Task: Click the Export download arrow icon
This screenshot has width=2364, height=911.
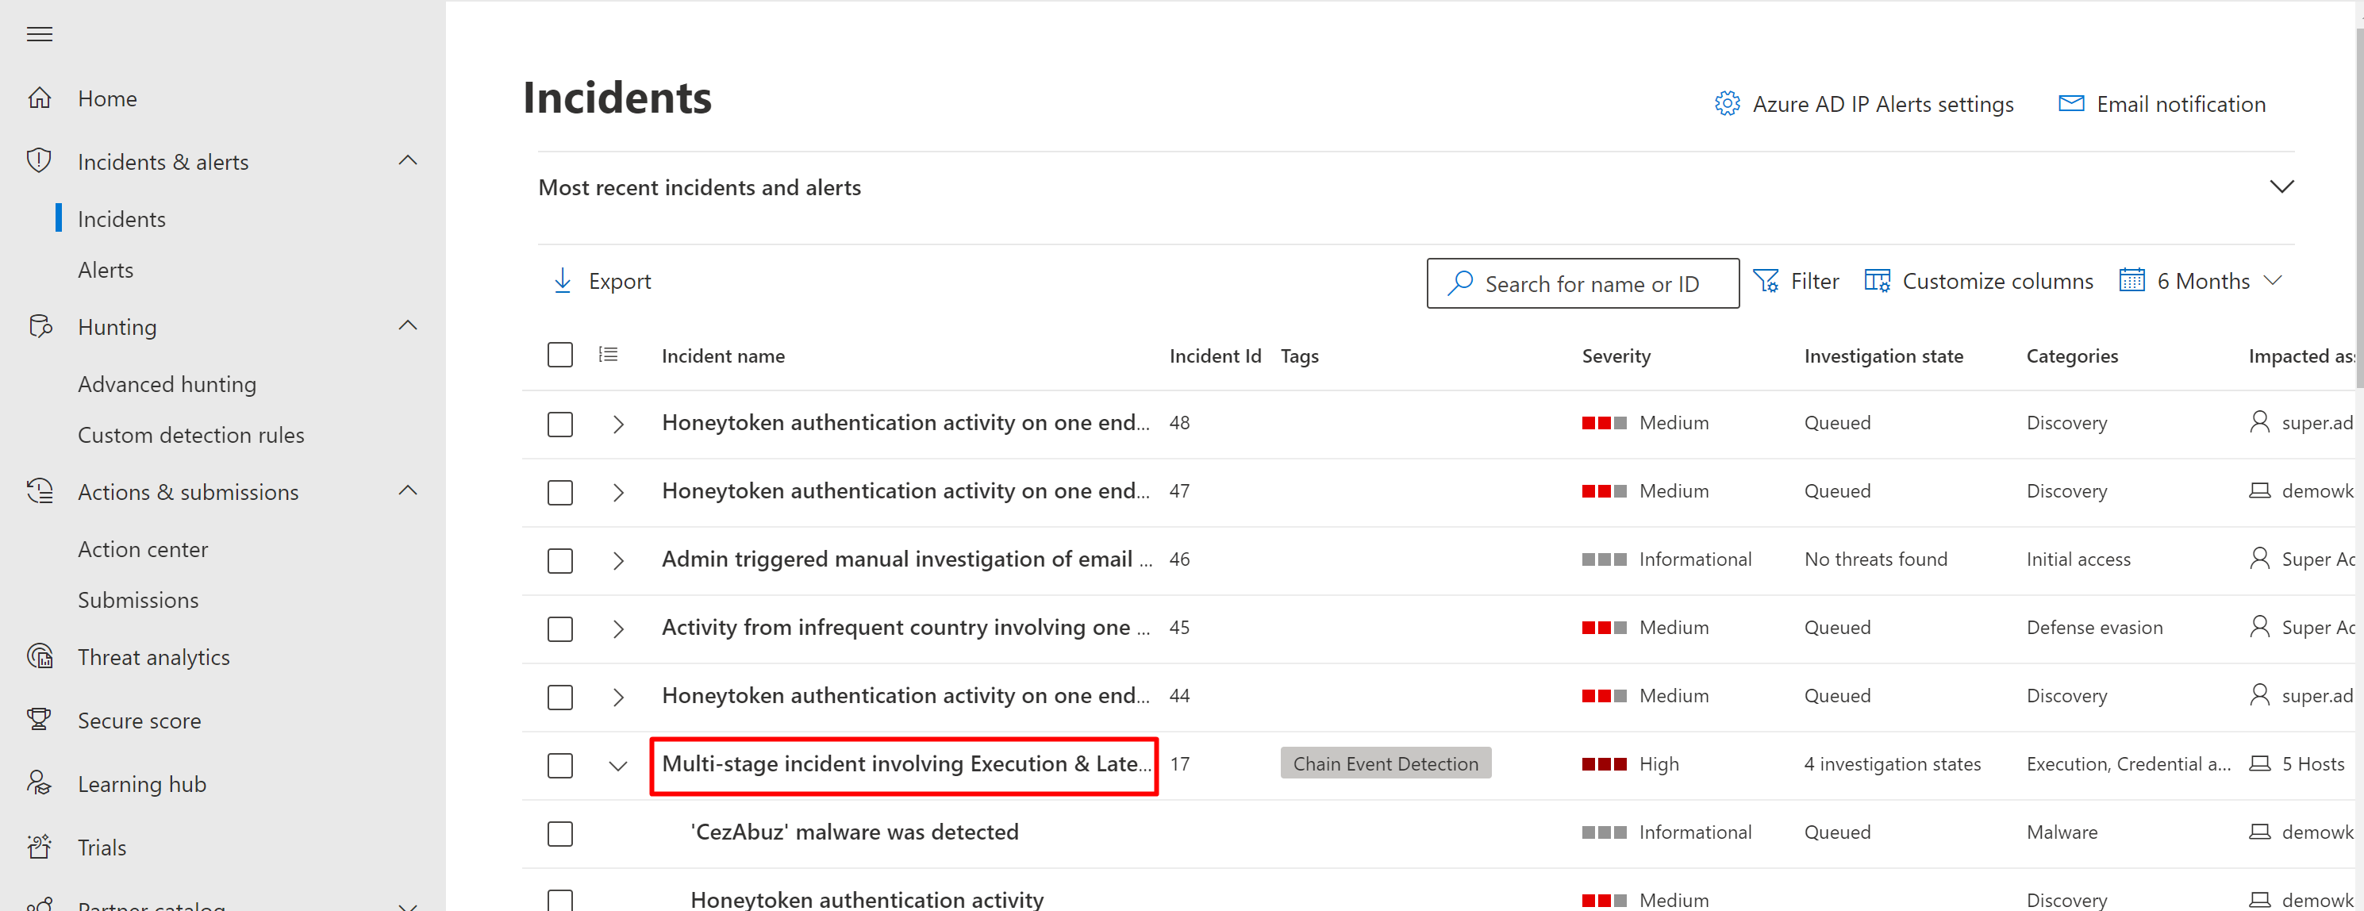Action: 563,281
